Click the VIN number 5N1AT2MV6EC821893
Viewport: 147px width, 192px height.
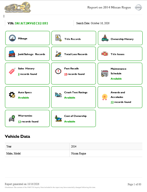coord(31,23)
